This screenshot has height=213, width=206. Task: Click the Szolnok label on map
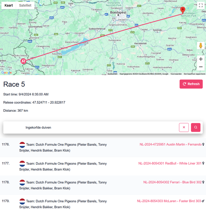[x=157, y=30]
